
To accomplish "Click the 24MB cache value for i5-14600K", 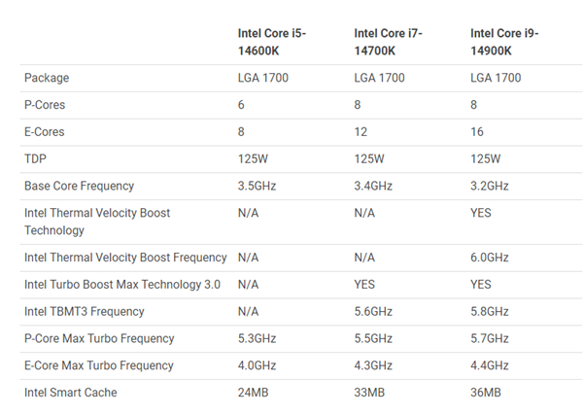I will 254,393.
